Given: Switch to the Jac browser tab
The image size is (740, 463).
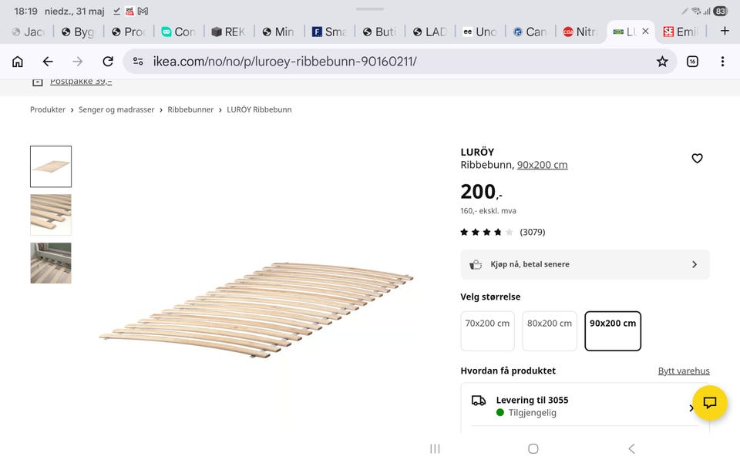Looking at the screenshot, I should (x=29, y=32).
